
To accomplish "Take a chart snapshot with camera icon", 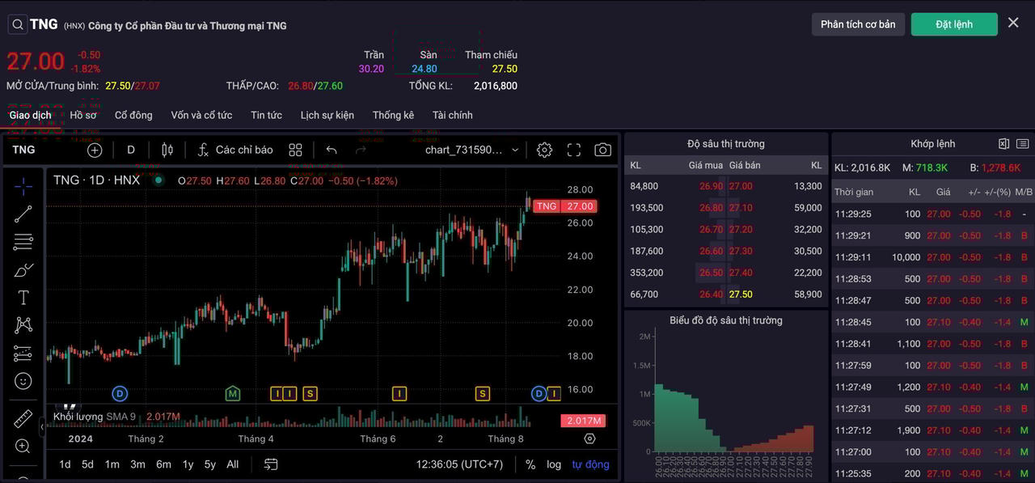I will [602, 150].
